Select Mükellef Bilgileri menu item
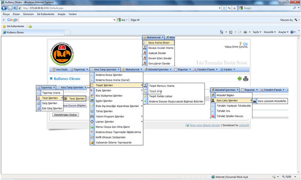The width and height of the screenshot is (301, 180). (231, 95)
